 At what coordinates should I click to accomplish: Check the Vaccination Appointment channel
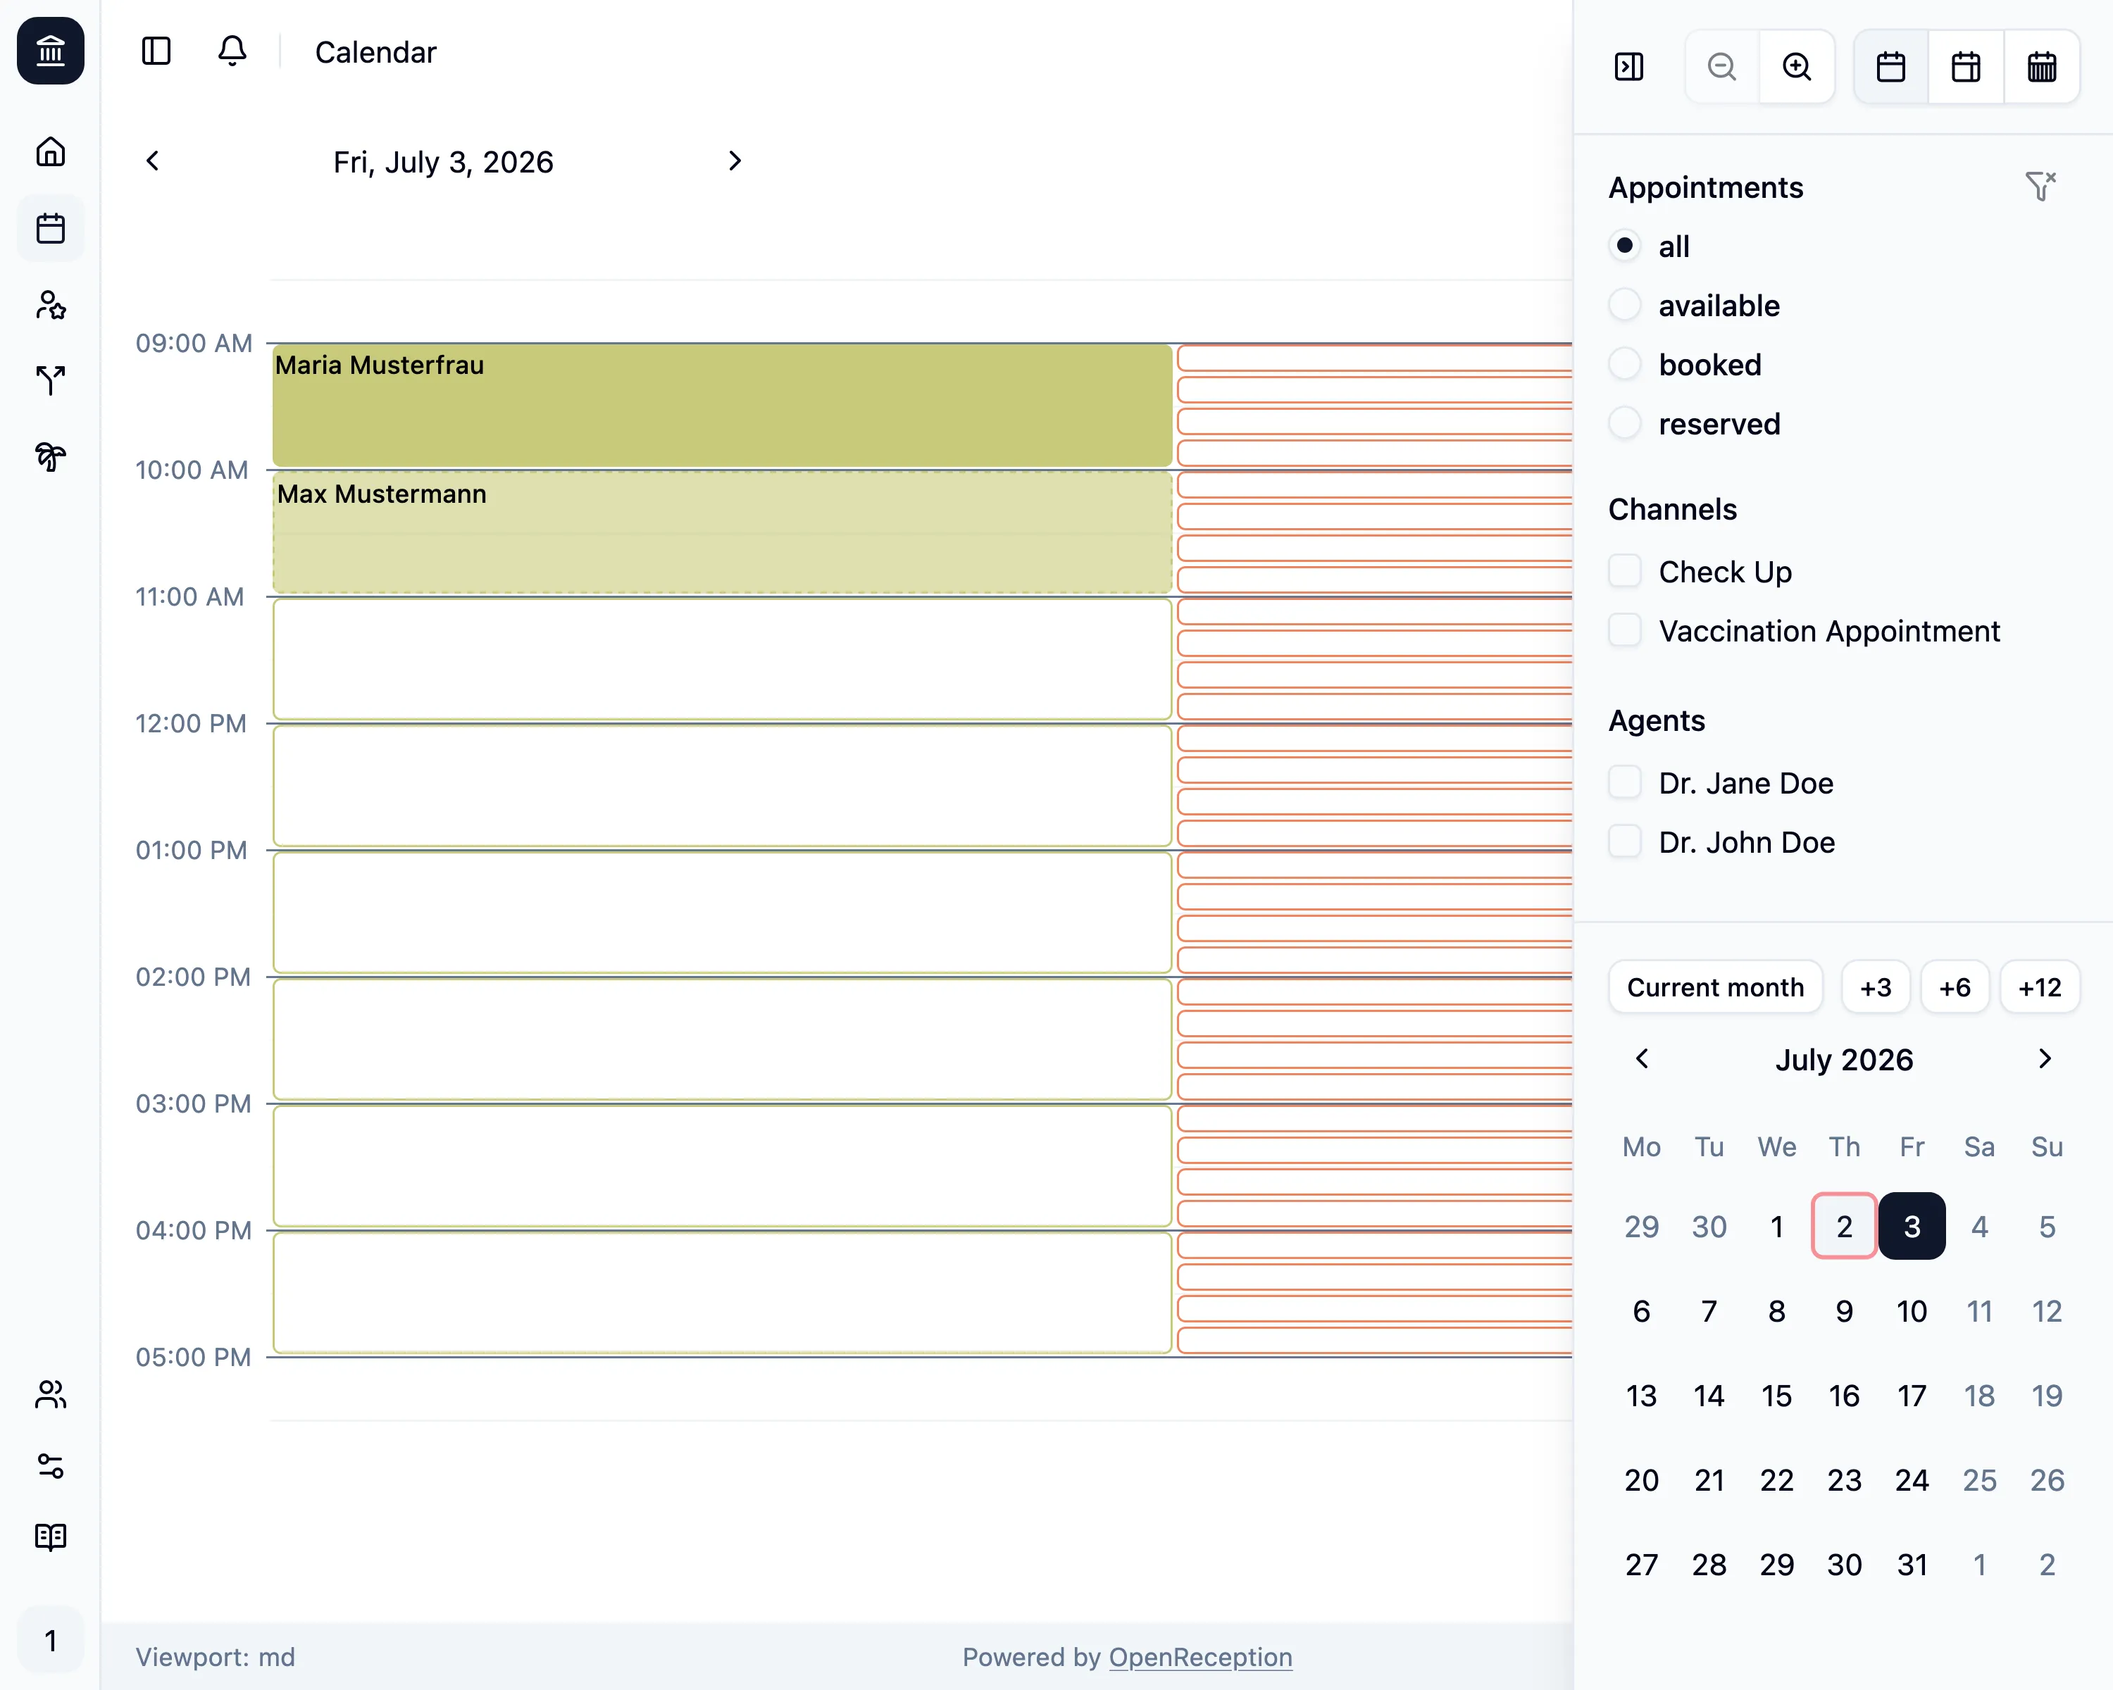1624,630
